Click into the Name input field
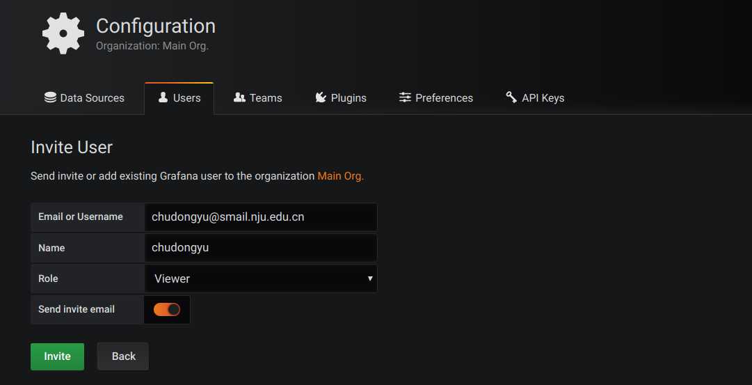This screenshot has height=385, width=752. (261, 248)
